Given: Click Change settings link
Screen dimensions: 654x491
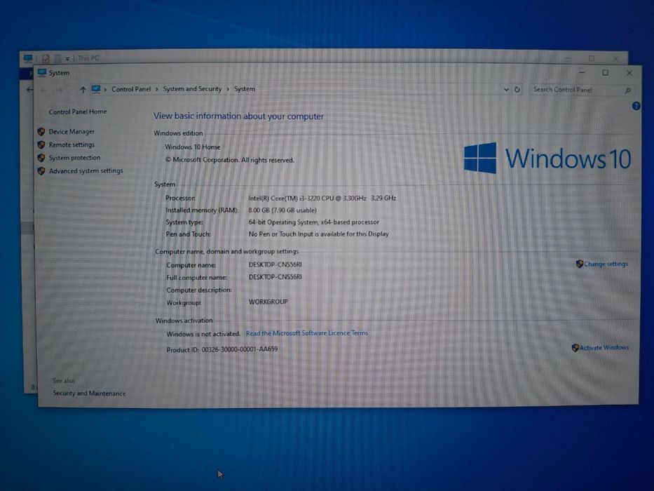Looking at the screenshot, I should coord(606,264).
